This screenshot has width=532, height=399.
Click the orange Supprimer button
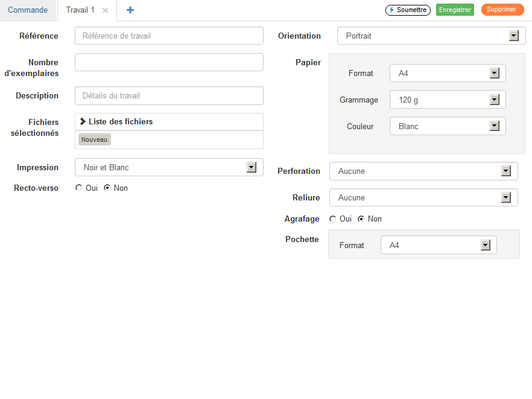tap(502, 10)
